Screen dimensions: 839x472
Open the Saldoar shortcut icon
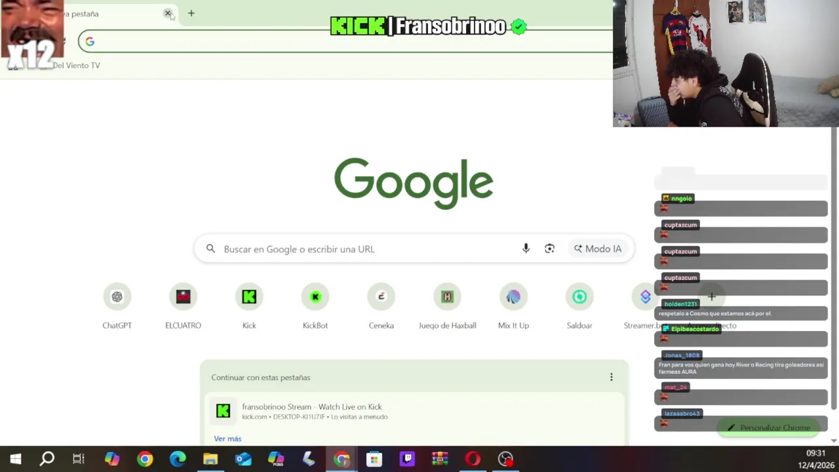click(579, 297)
